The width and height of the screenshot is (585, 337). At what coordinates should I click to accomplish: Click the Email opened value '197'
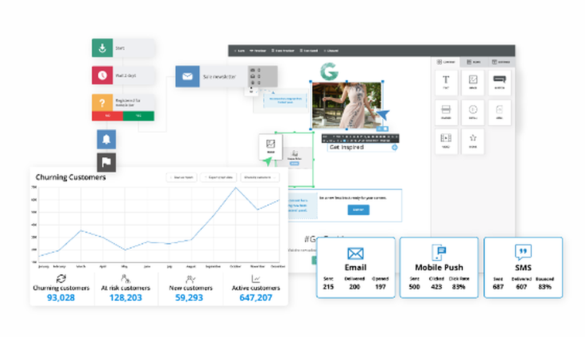pyautogui.click(x=380, y=287)
